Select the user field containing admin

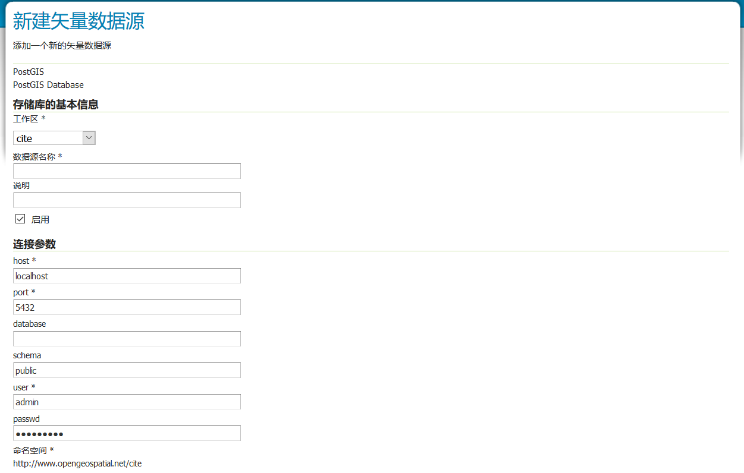tap(127, 402)
